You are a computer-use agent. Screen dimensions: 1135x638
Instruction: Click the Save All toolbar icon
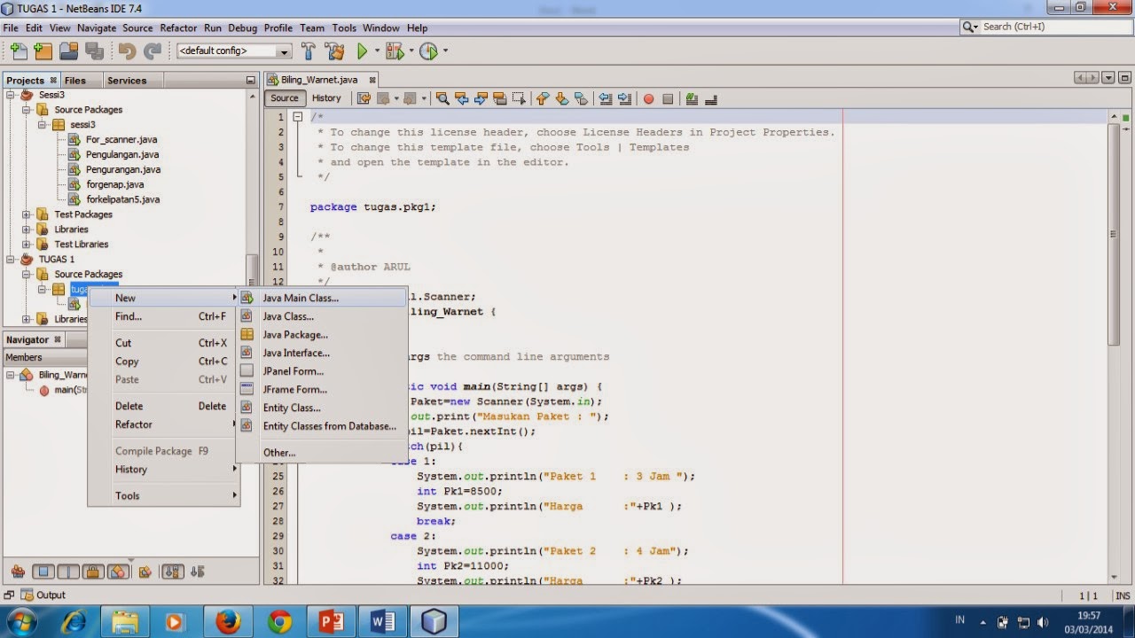(93, 51)
